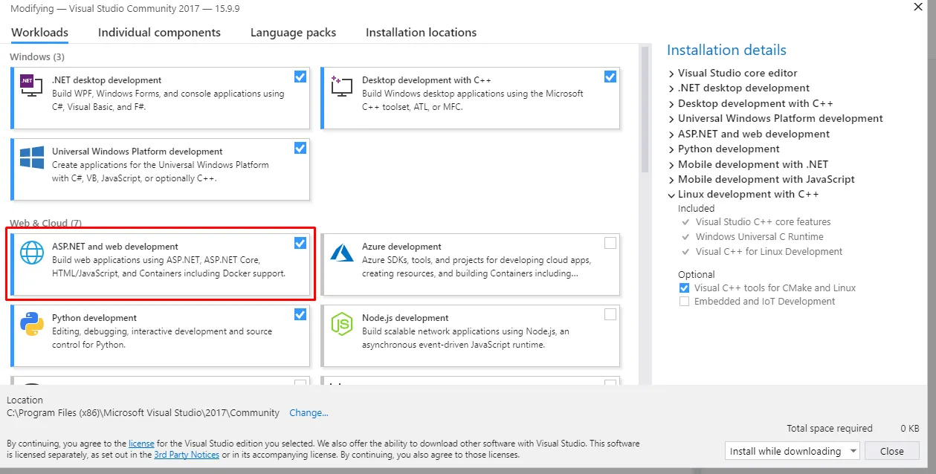Collapse Linux development with C++ details
The height and width of the screenshot is (474, 936).
coord(671,195)
